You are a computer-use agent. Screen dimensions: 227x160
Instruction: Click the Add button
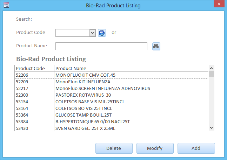[x=196, y=148]
